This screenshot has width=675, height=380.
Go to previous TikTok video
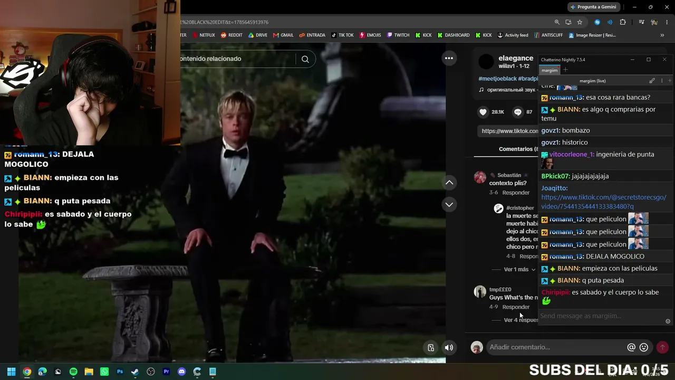(449, 183)
